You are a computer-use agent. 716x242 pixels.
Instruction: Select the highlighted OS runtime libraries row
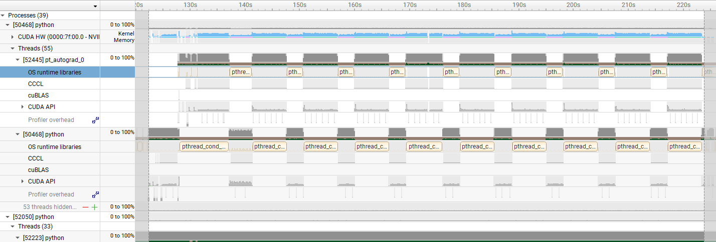point(54,72)
